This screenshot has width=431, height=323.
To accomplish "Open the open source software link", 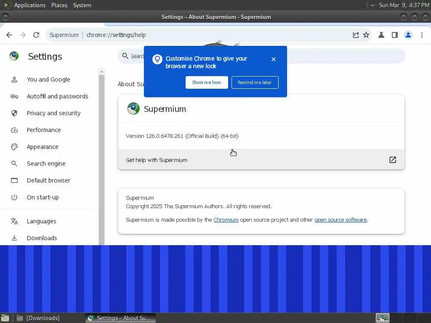I will (x=341, y=220).
